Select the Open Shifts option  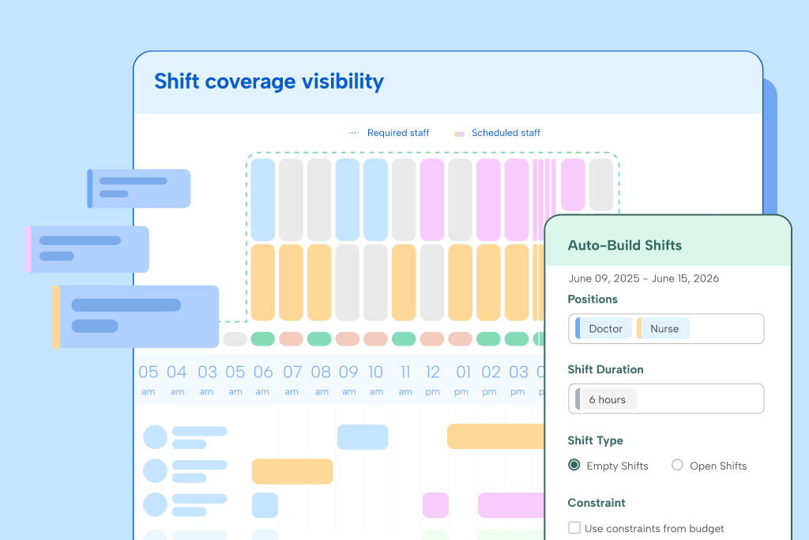point(676,466)
